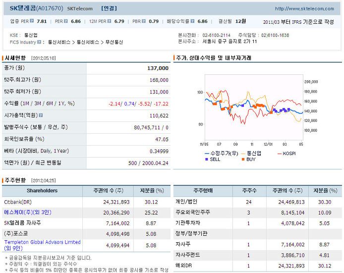Image resolution: width=344 pixels, height=273 pixels.
Task: Click 52주 최고가 value 168,000
Action: pyautogui.click(x=159, y=80)
